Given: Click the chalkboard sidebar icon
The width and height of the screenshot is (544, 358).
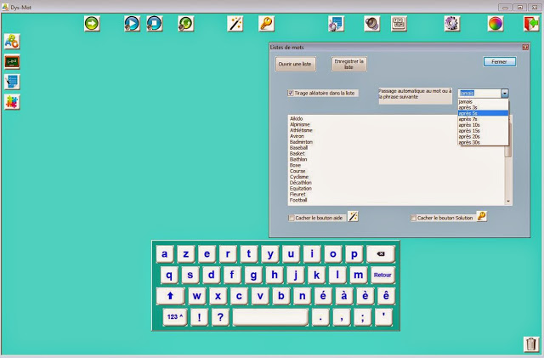Looking at the screenshot, I should (x=12, y=61).
